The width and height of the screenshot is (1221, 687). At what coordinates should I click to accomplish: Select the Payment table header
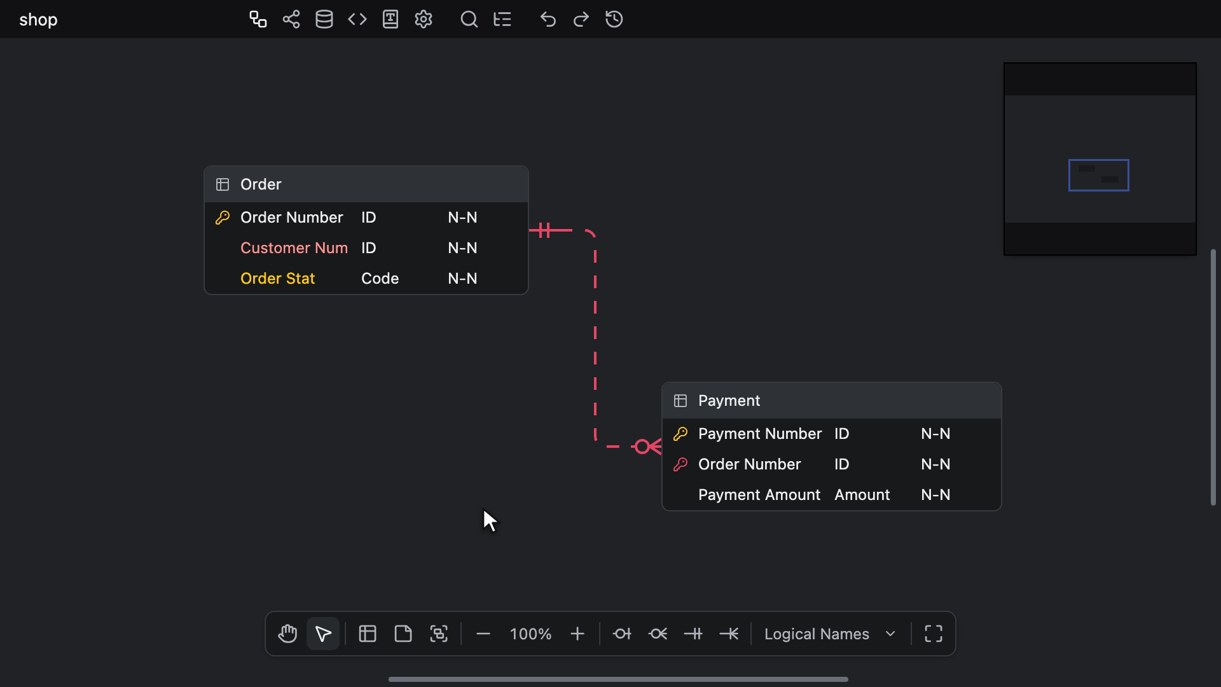(832, 401)
